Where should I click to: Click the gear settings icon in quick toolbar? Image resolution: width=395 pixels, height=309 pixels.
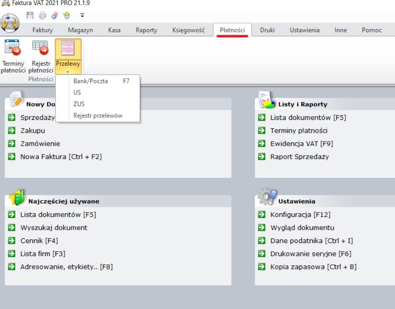(54, 15)
